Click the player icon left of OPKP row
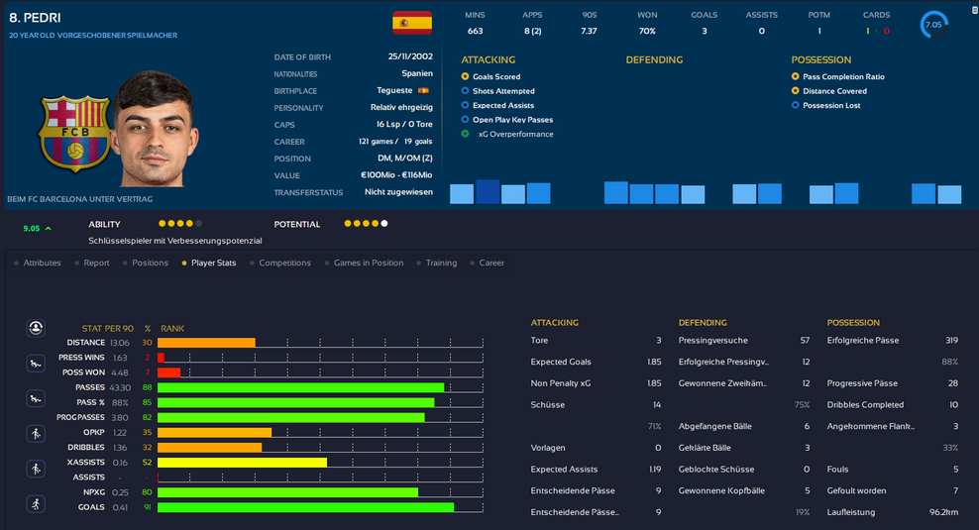This screenshot has height=530, width=979. (36, 434)
